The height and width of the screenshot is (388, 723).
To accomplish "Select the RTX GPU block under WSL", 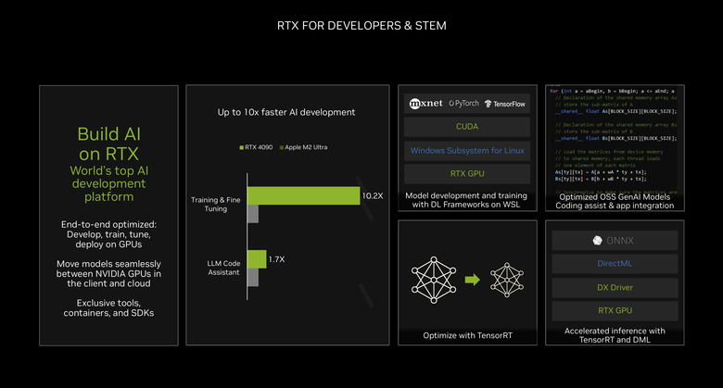I will tap(467, 174).
